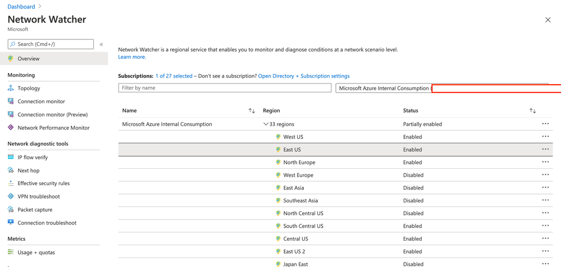Collapse the sidebar menu with the double chevron
The height and width of the screenshot is (267, 561).
coord(101,44)
